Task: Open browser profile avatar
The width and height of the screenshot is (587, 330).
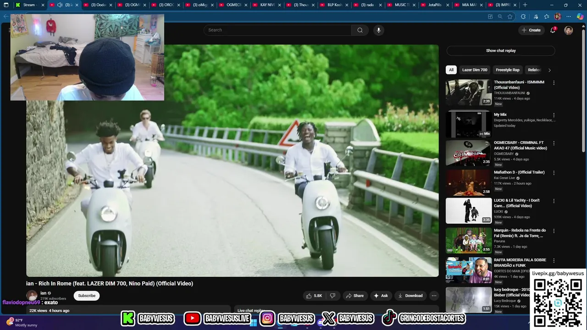Action: (558, 16)
